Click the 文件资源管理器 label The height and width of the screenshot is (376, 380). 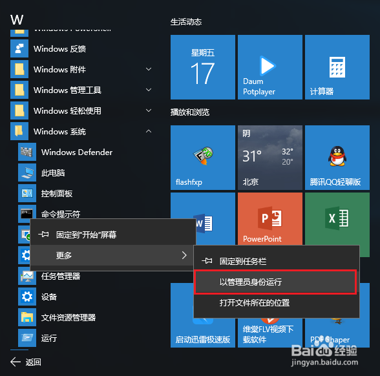tap(69, 317)
